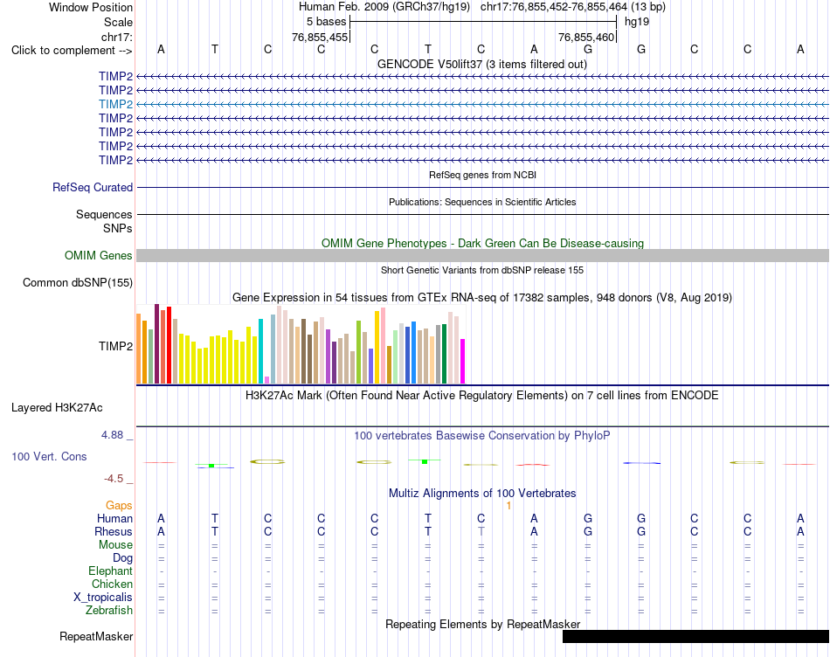The image size is (830, 657).
Task: Click the magenta bar in GTEx chart
Action: [463, 361]
